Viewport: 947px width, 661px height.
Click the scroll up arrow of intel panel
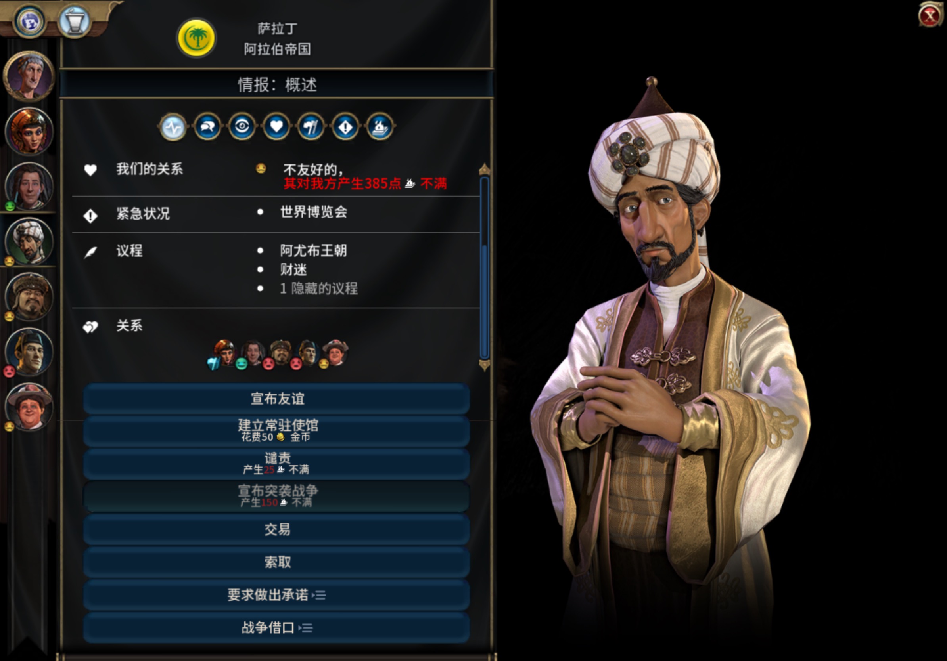(485, 169)
